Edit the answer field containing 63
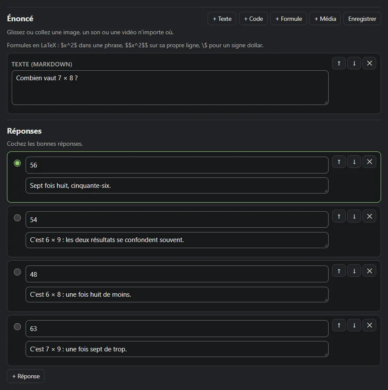This screenshot has height=390, width=388. (x=177, y=328)
